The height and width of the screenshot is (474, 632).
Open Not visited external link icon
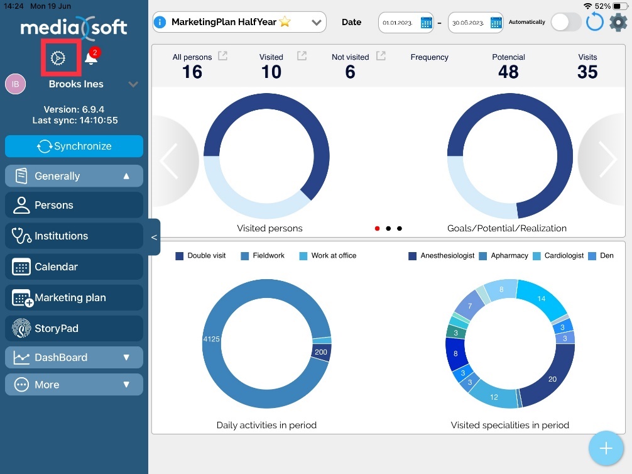tap(381, 56)
